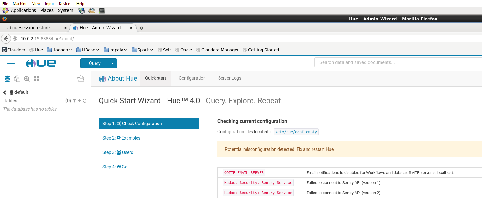This screenshot has height=222, width=482.
Task: Click the Query button
Action: coord(95,63)
